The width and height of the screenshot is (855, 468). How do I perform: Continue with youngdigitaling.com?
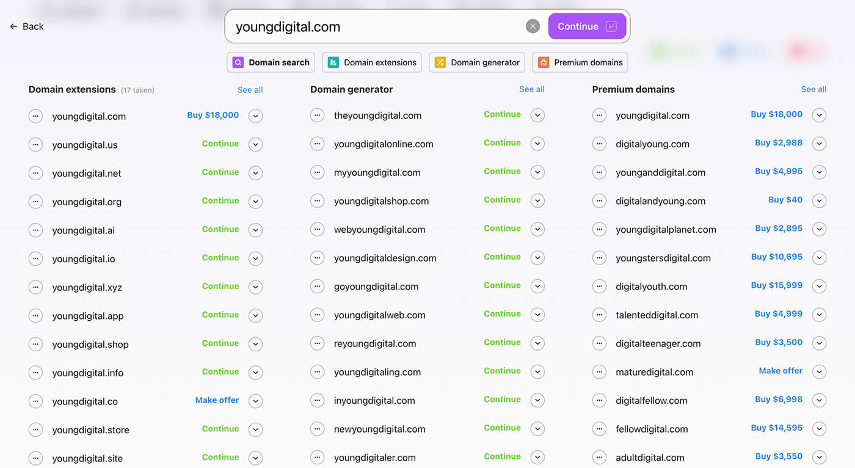pyautogui.click(x=502, y=371)
